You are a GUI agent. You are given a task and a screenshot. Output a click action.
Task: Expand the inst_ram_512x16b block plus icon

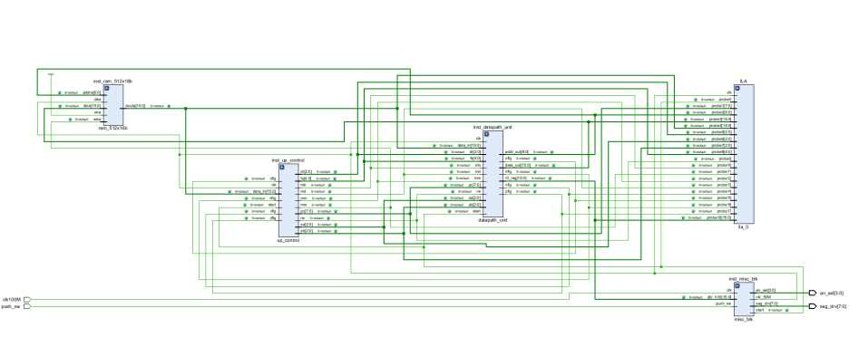(107, 88)
